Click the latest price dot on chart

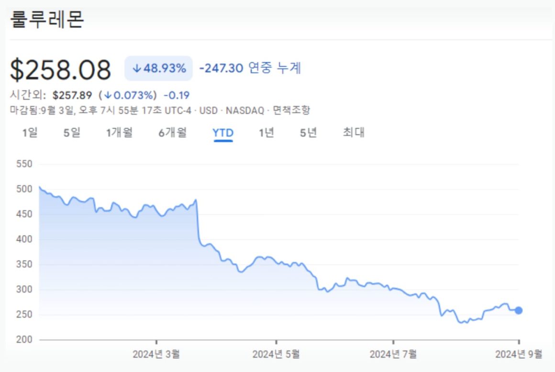(519, 310)
